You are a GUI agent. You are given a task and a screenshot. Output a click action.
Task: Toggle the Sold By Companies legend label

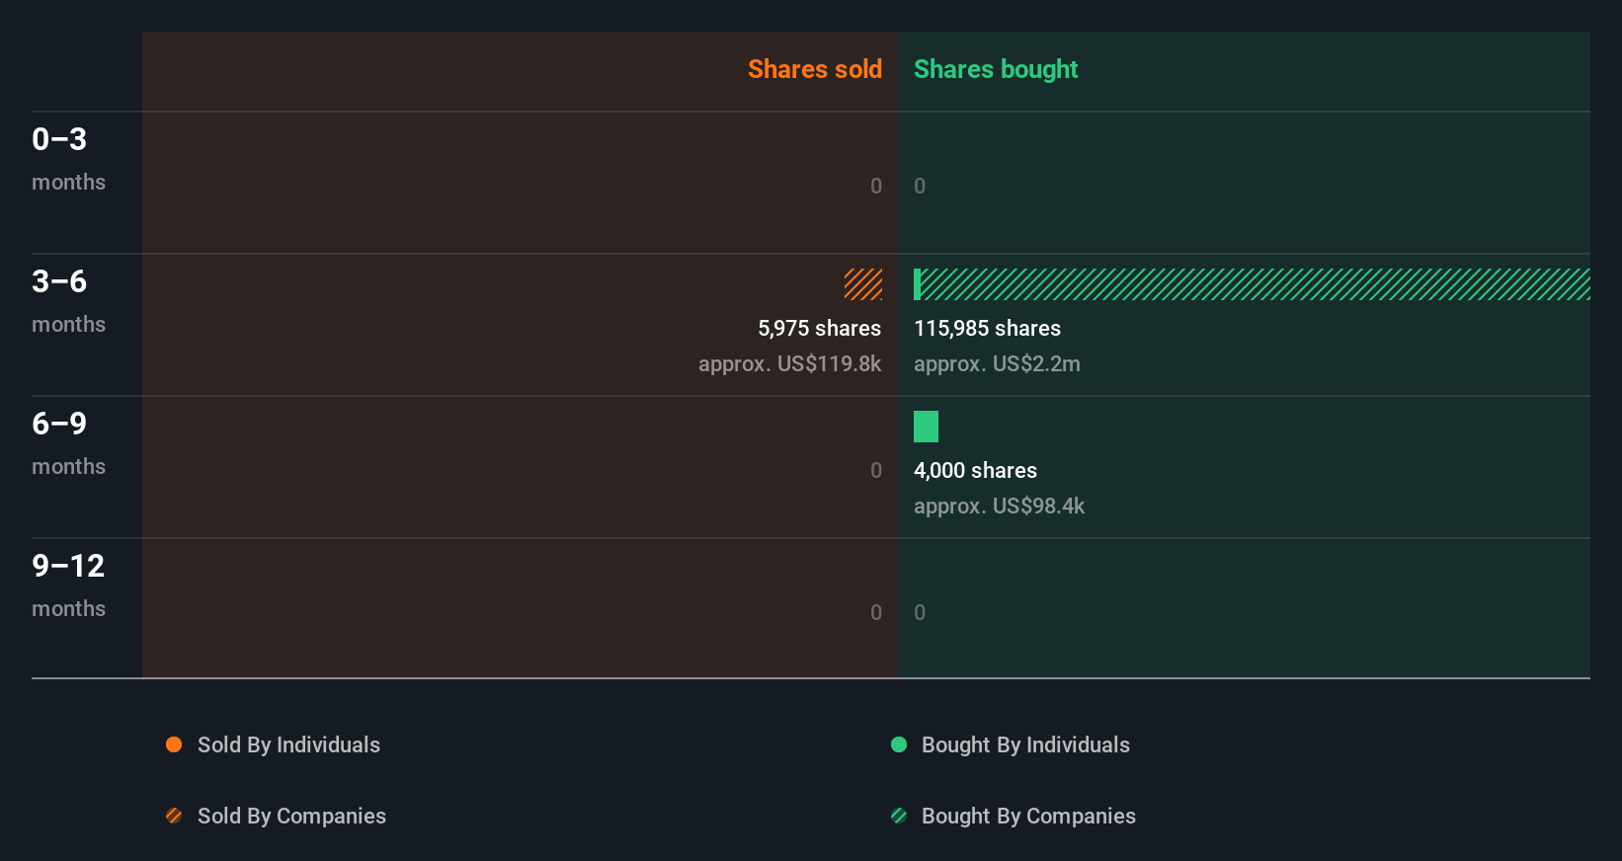(291, 816)
